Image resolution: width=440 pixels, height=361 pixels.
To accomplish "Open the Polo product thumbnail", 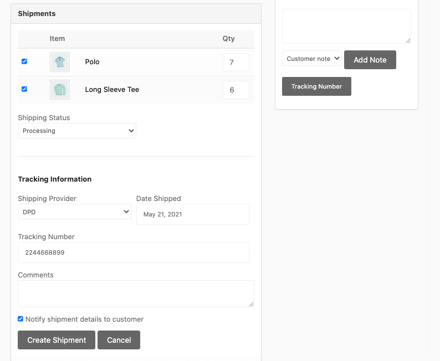I will pos(60,62).
